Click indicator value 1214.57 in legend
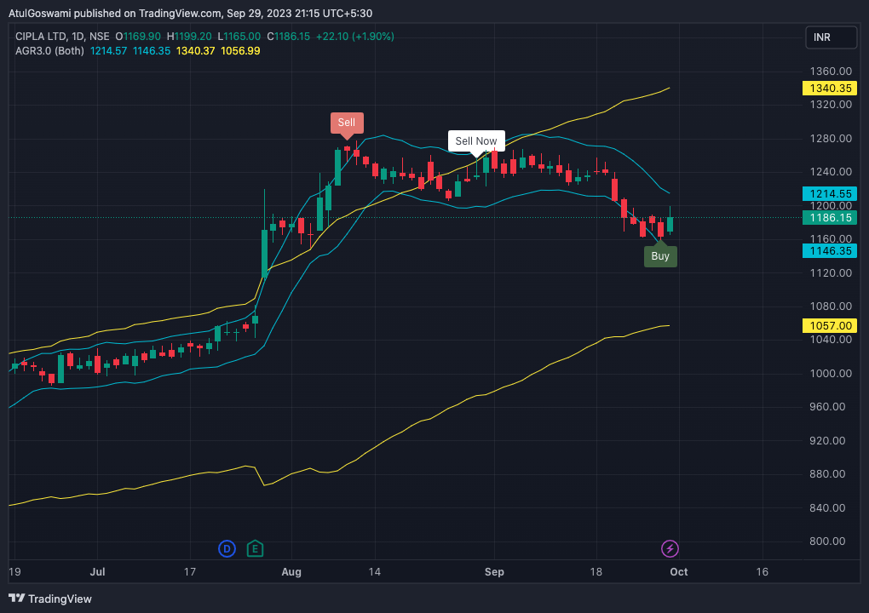 (x=109, y=51)
